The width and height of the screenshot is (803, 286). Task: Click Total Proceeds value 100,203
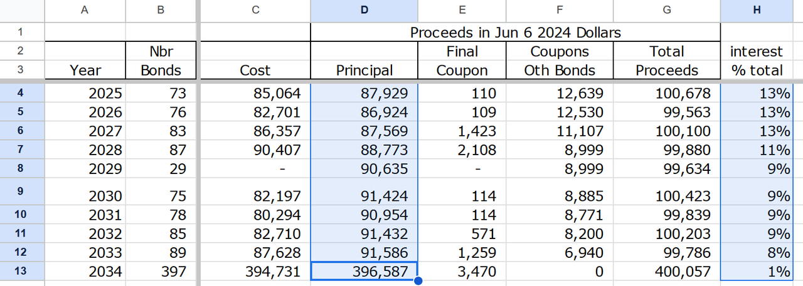667,234
